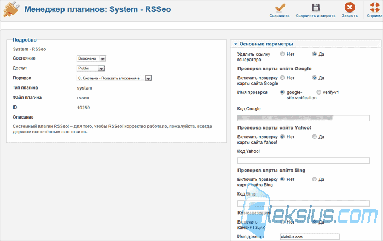Click the Закрыть red cross icon
The width and height of the screenshot is (383, 241).
click(x=350, y=7)
